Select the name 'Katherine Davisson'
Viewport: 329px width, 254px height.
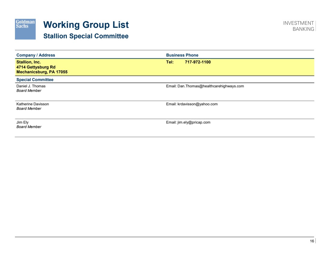33,104
